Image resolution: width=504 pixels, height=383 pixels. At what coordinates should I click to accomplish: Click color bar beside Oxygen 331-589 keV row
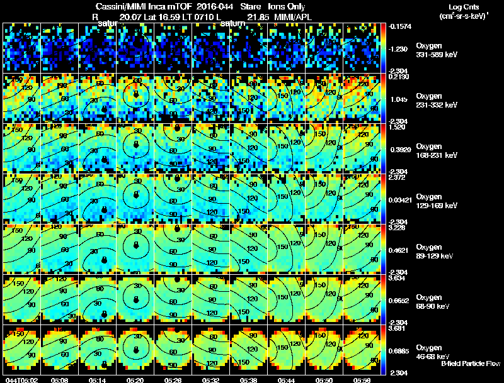pos(383,48)
